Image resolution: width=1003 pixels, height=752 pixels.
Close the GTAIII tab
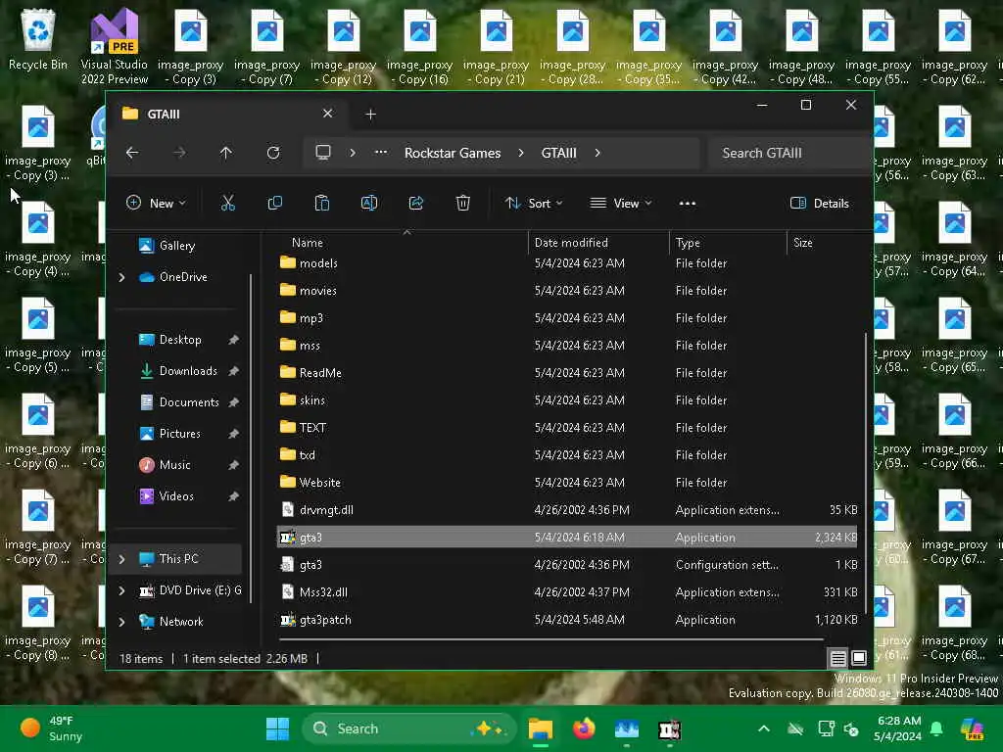(x=327, y=114)
